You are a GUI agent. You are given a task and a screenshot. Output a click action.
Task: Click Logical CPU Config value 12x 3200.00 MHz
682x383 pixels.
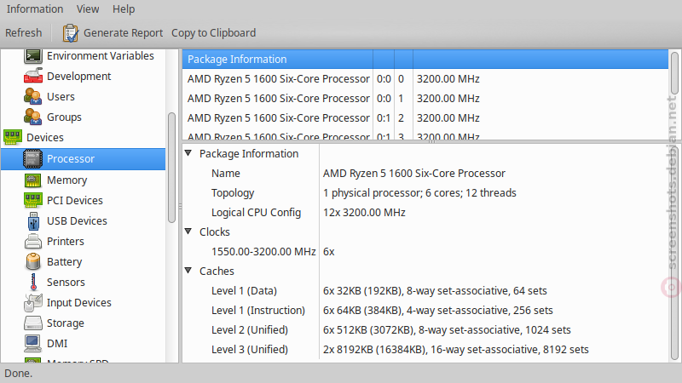click(x=364, y=212)
